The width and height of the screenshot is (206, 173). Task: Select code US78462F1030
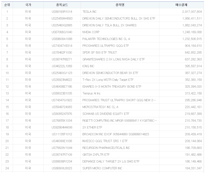(x=62, y=53)
